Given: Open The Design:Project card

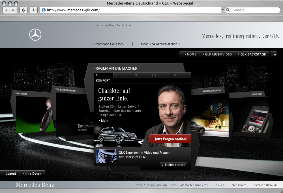Looking at the screenshot, I should point(74,115).
